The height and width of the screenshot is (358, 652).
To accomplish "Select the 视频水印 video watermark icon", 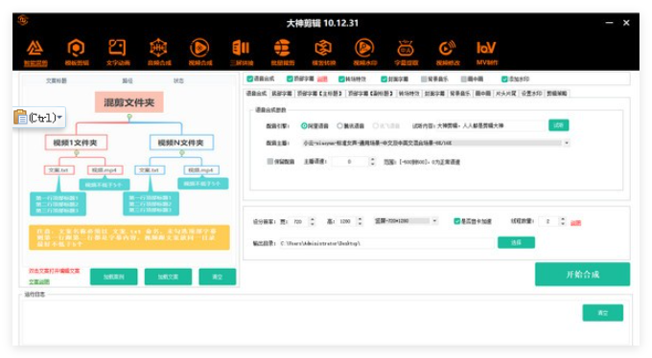I will 364,53.
